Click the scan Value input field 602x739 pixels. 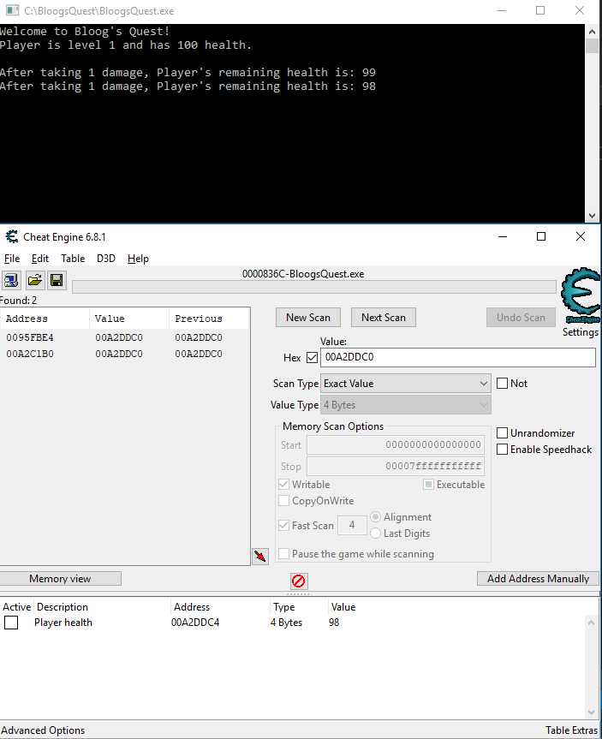coord(457,358)
